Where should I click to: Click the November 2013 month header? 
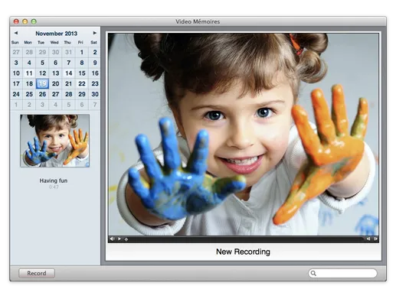[56, 34]
